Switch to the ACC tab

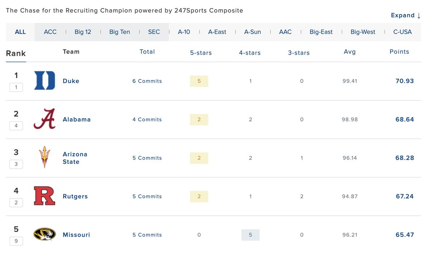50,32
